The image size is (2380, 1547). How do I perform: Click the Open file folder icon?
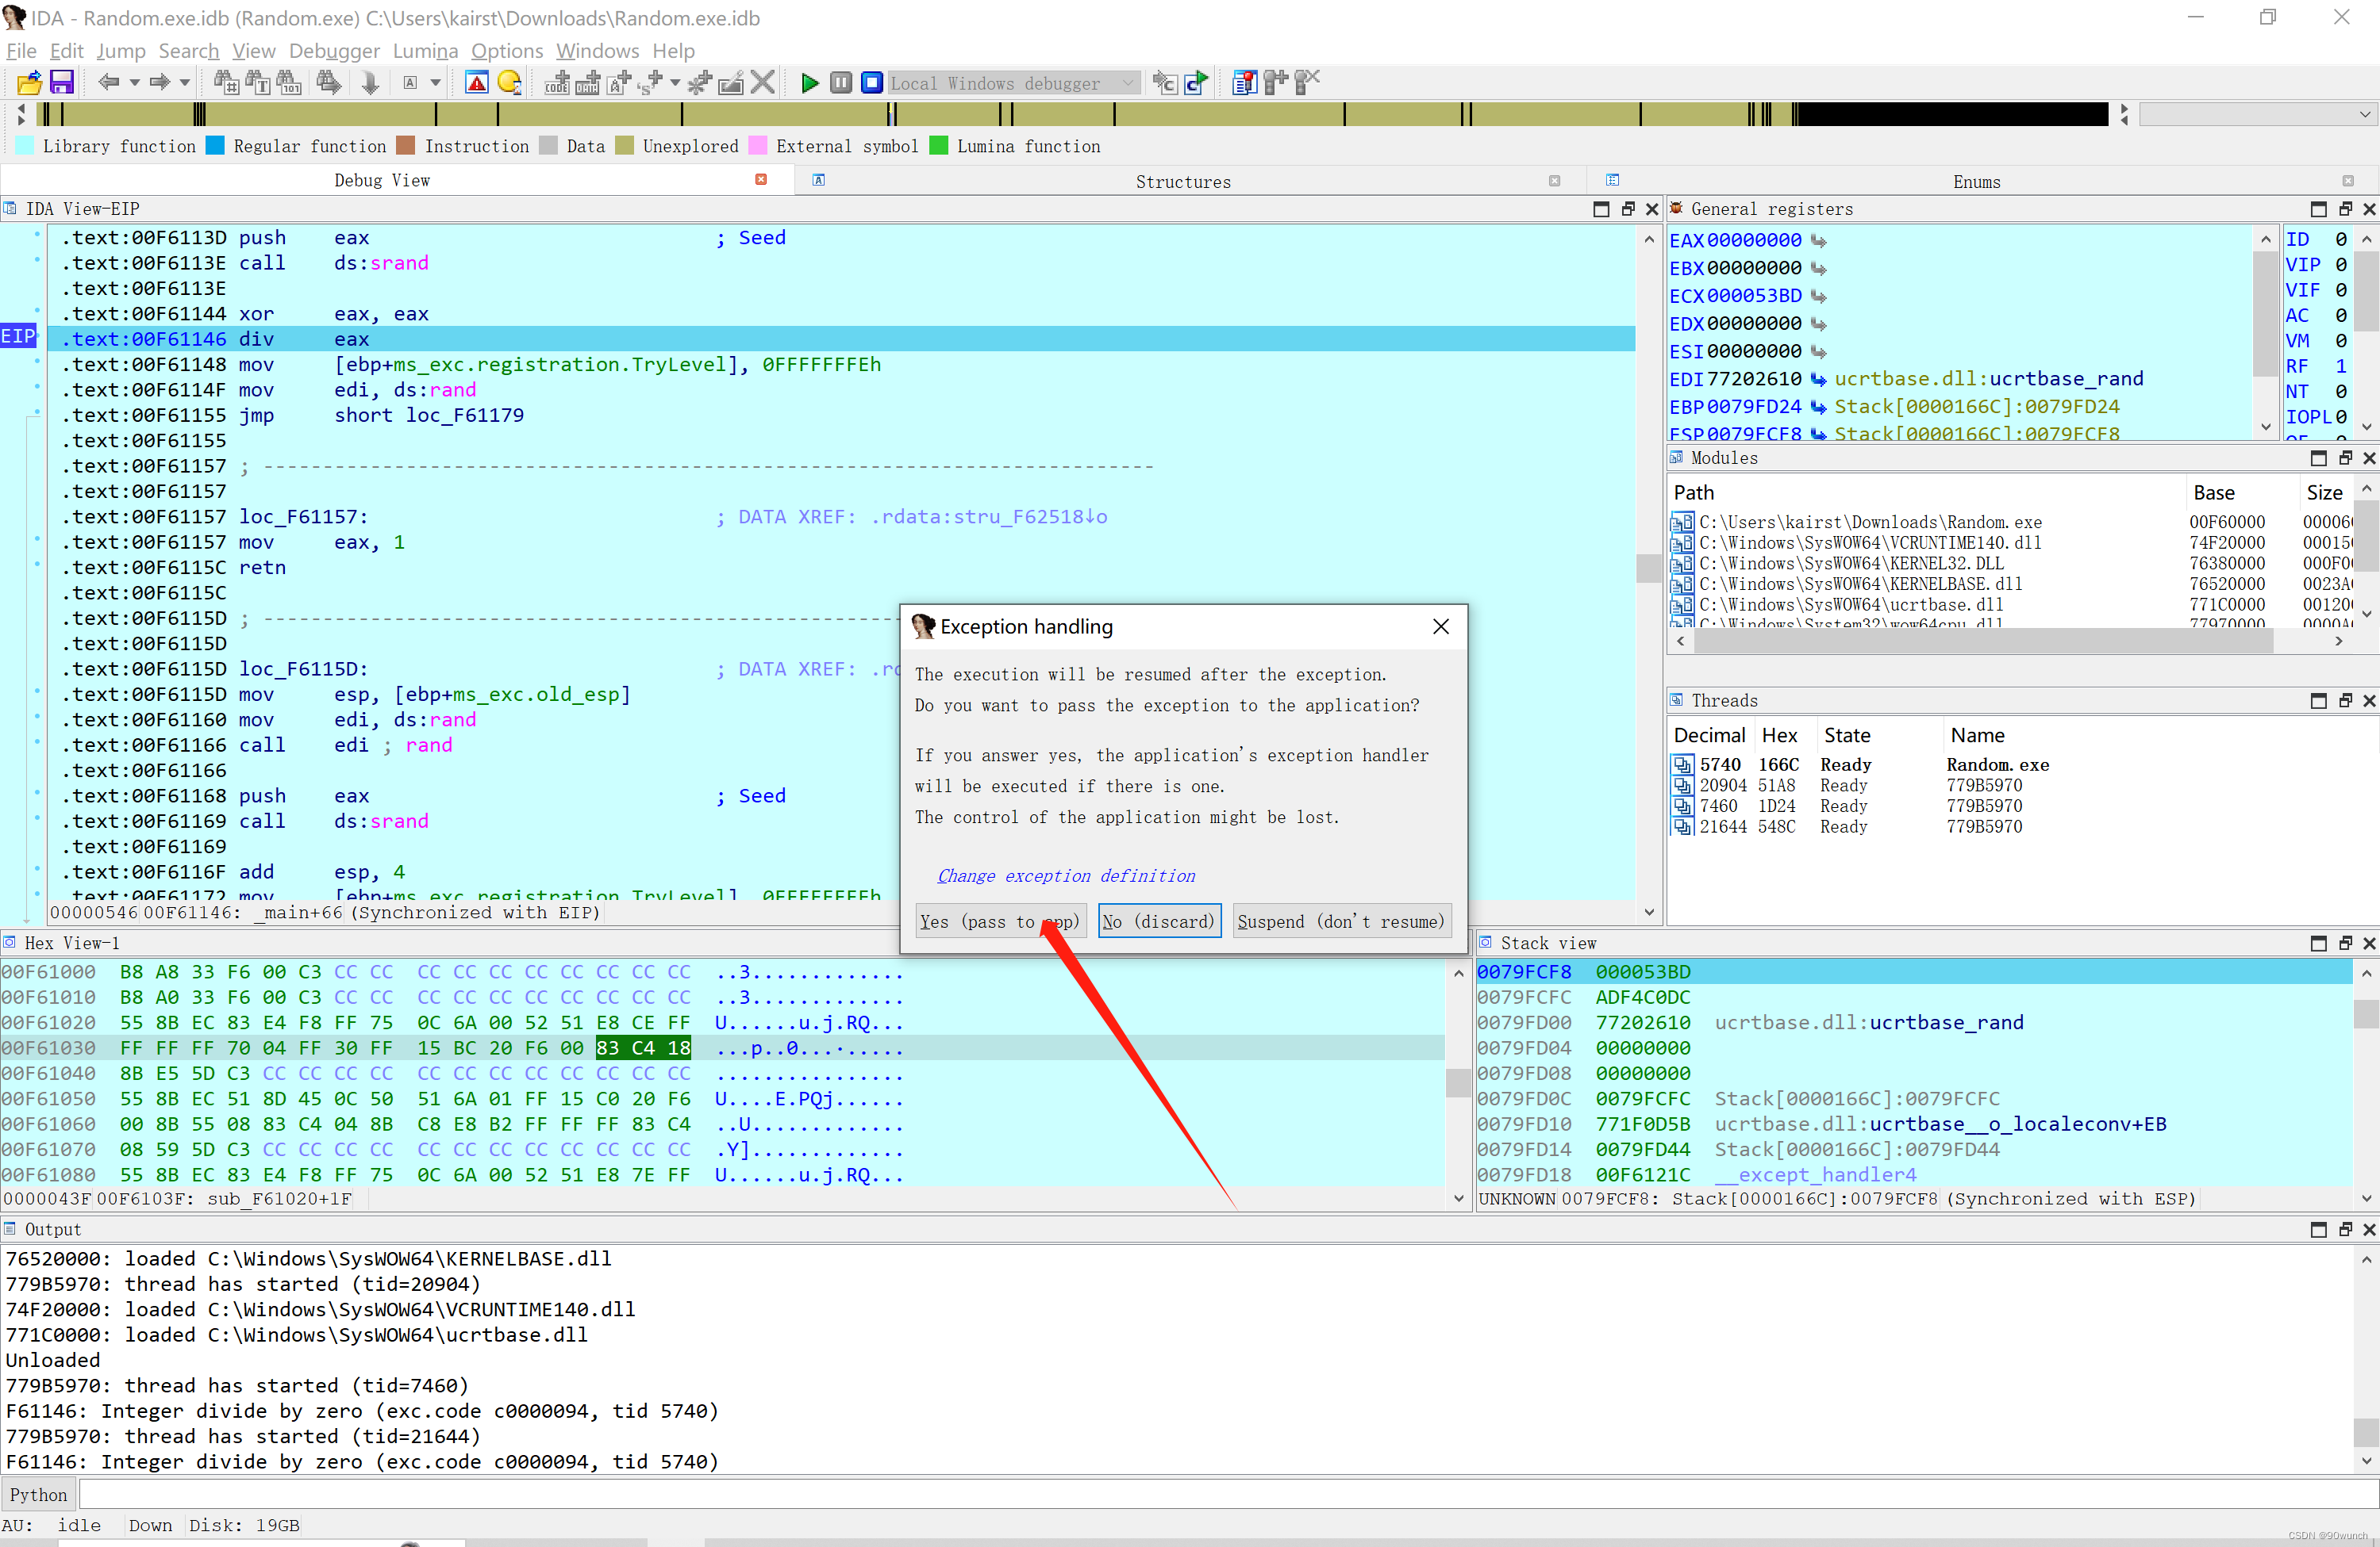pos(29,83)
